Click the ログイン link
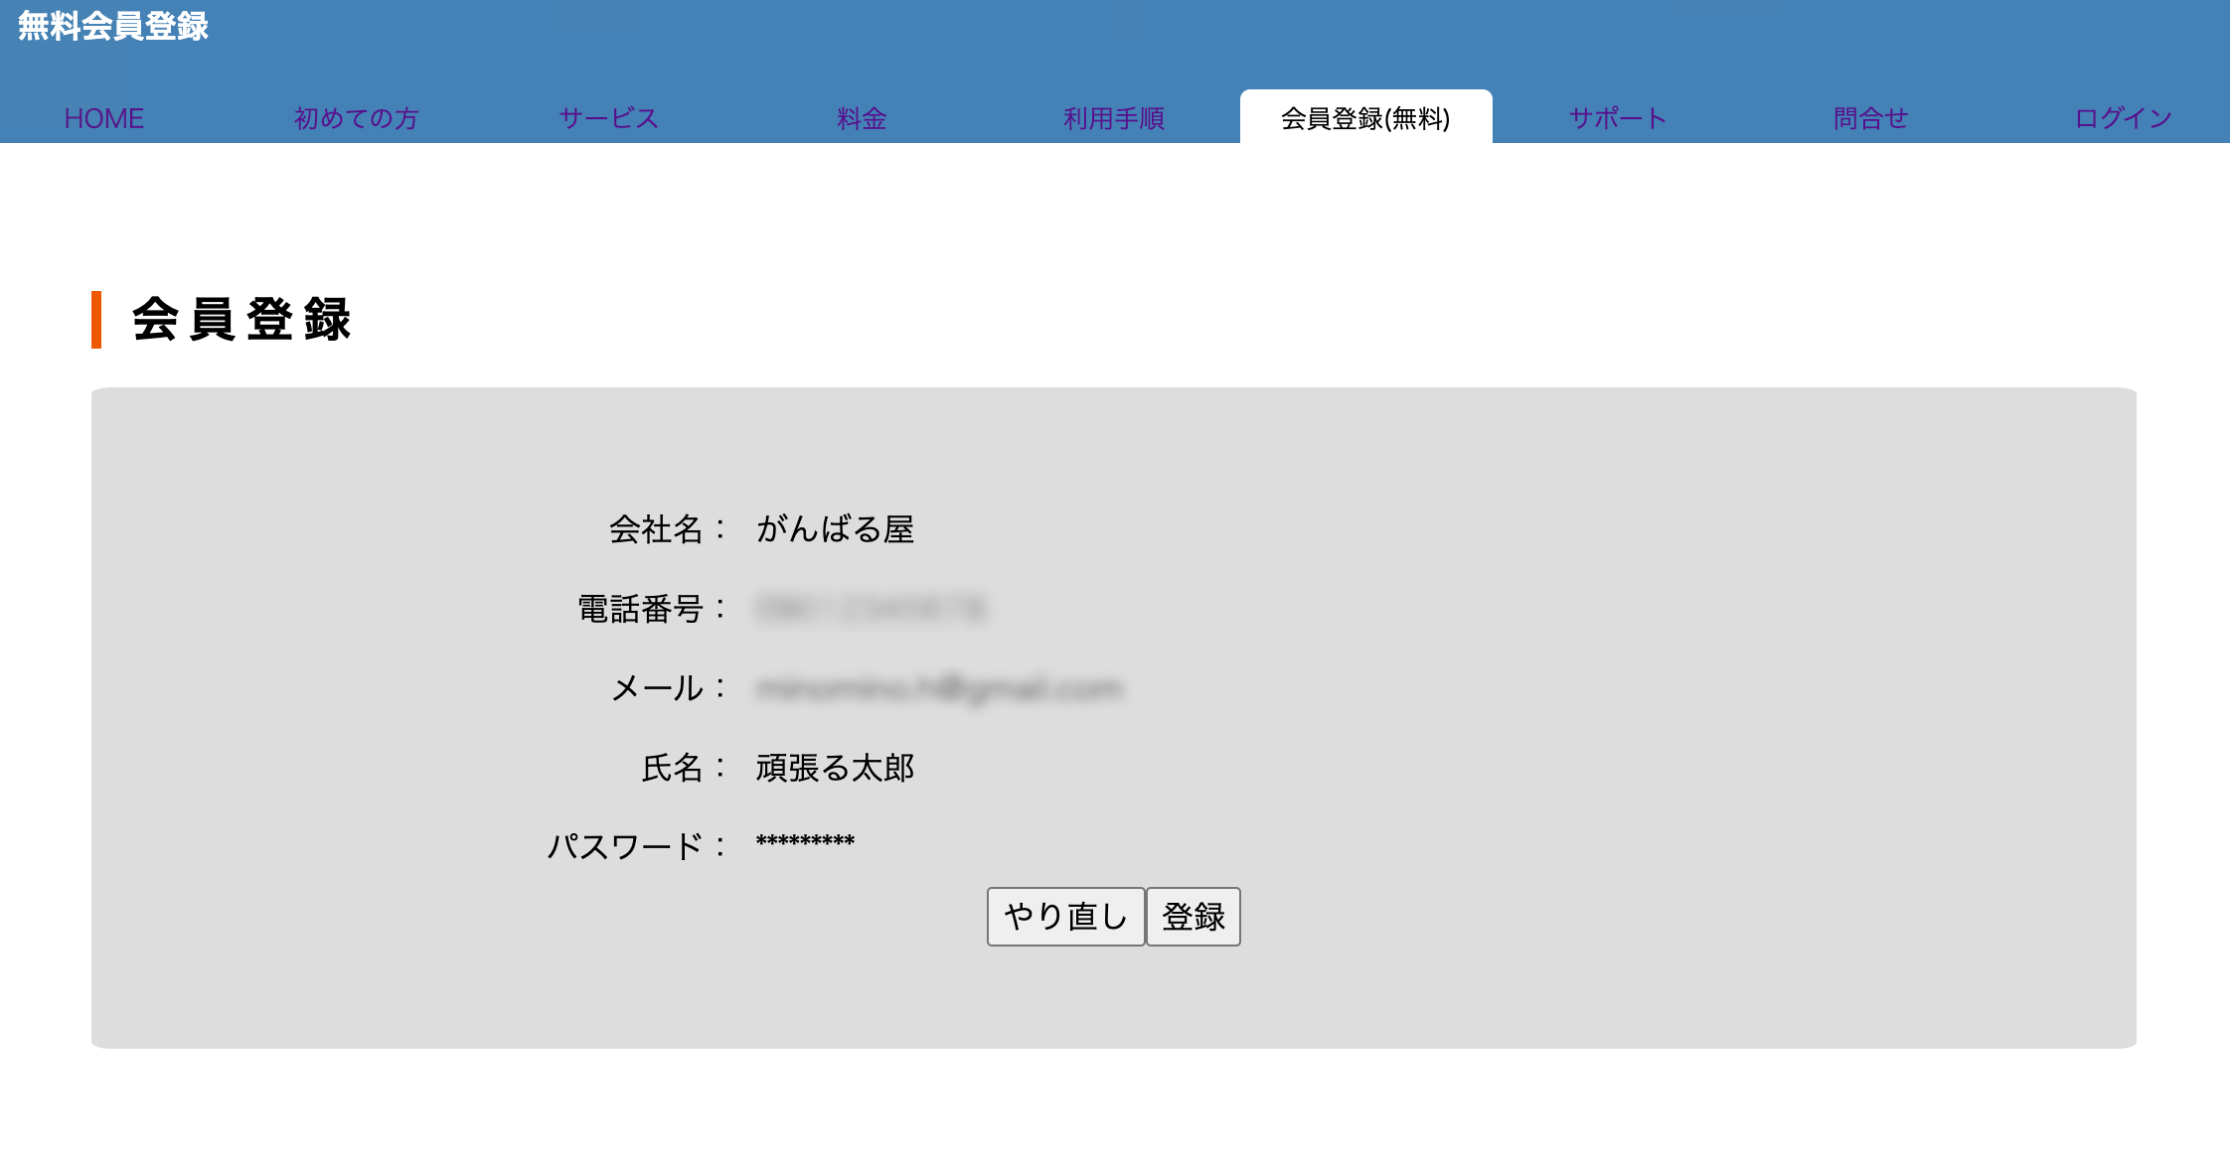Screen dimensions: 2230x1166 pyautogui.click(x=2123, y=118)
